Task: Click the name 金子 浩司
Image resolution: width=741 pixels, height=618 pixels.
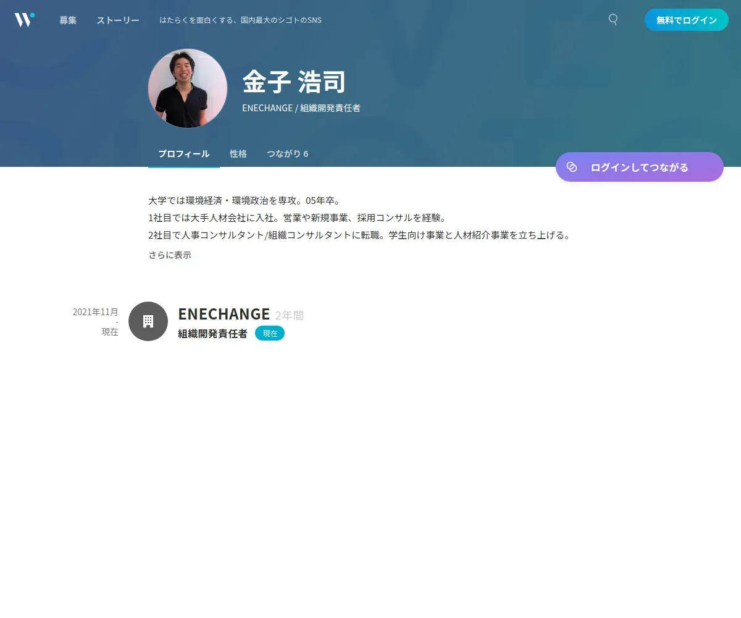Action: [x=294, y=82]
